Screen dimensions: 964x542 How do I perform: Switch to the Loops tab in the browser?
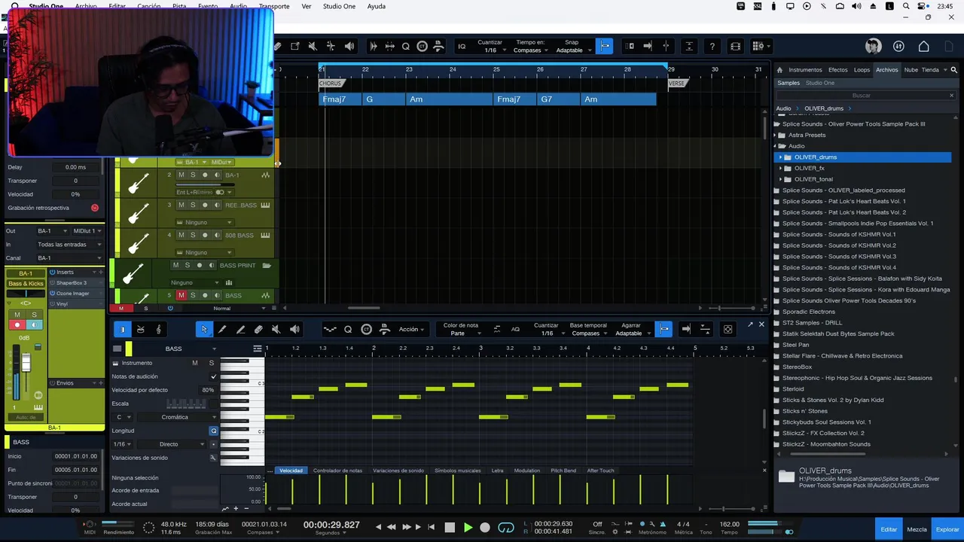tap(862, 70)
